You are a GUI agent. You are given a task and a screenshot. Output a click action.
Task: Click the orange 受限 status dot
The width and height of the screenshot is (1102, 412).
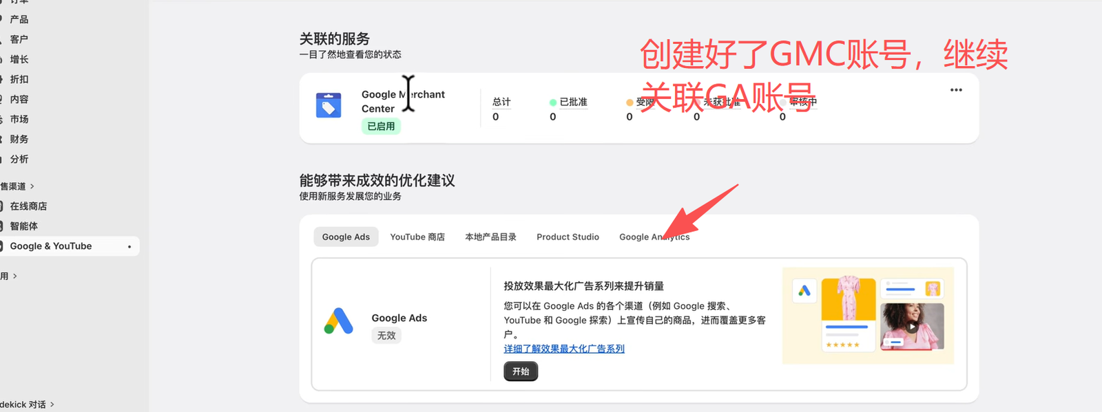630,102
